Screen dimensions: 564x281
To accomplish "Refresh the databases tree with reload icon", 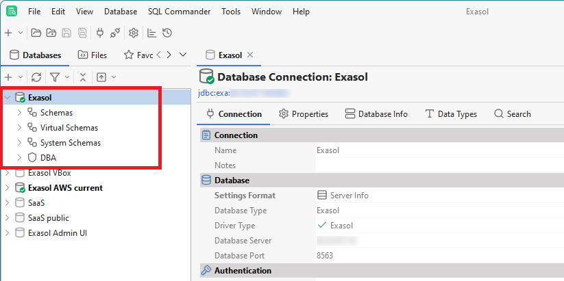I will [36, 77].
